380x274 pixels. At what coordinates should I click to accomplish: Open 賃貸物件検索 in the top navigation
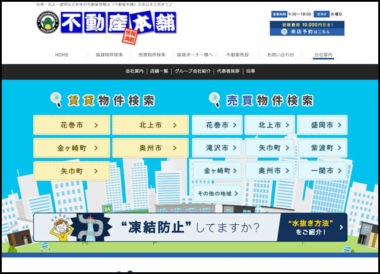tap(109, 55)
